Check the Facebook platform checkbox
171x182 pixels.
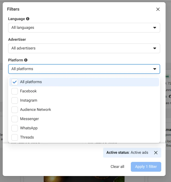click(x=15, y=91)
